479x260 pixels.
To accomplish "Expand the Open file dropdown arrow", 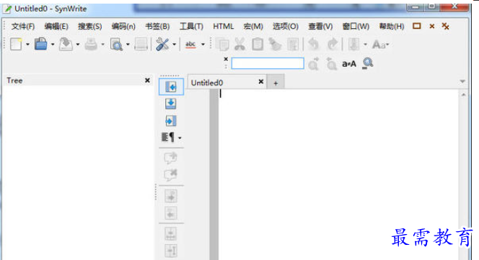I will pyautogui.click(x=53, y=45).
